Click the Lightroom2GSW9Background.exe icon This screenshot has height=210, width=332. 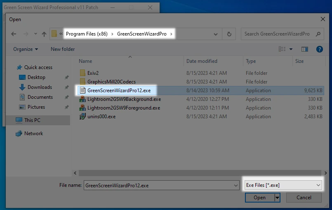point(82,99)
